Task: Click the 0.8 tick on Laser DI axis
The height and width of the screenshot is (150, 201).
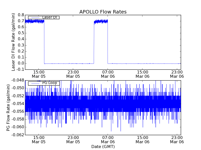Action: click(21, 15)
